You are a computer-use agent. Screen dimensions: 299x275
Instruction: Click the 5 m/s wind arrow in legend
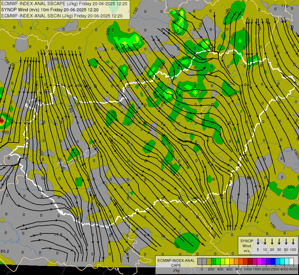(258, 242)
